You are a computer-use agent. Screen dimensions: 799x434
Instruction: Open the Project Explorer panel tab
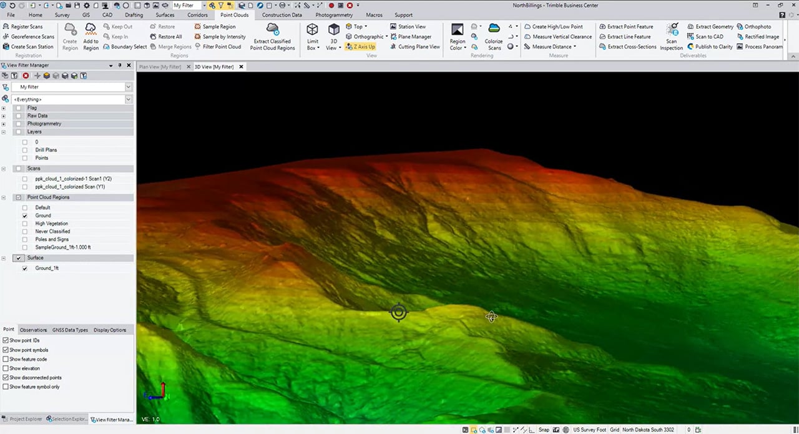(x=22, y=419)
